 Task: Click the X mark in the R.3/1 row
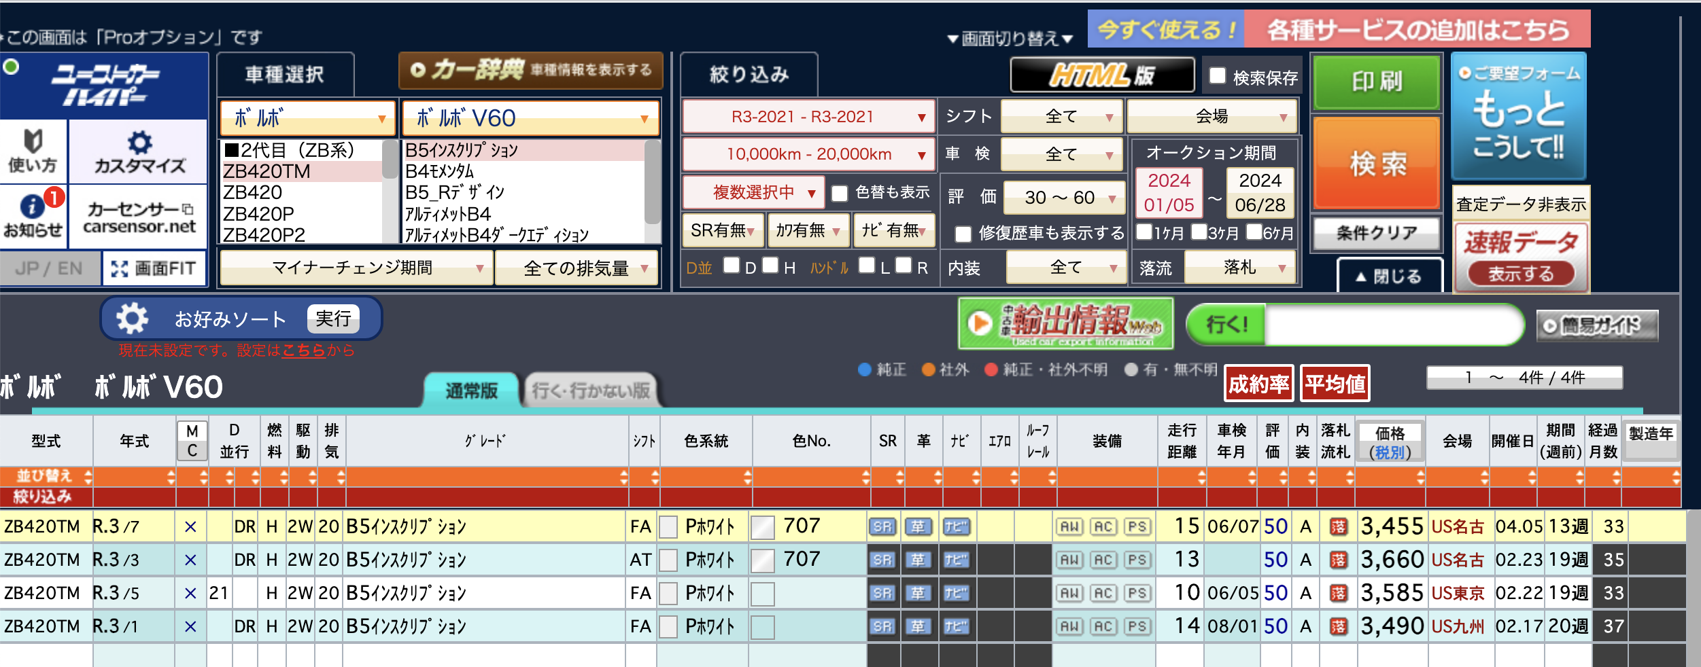[x=190, y=626]
